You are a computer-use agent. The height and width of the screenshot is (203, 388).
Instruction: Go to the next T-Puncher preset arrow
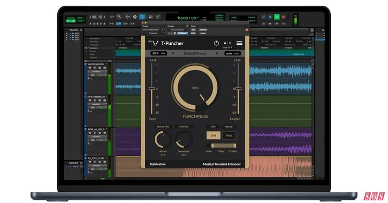pos(217,53)
